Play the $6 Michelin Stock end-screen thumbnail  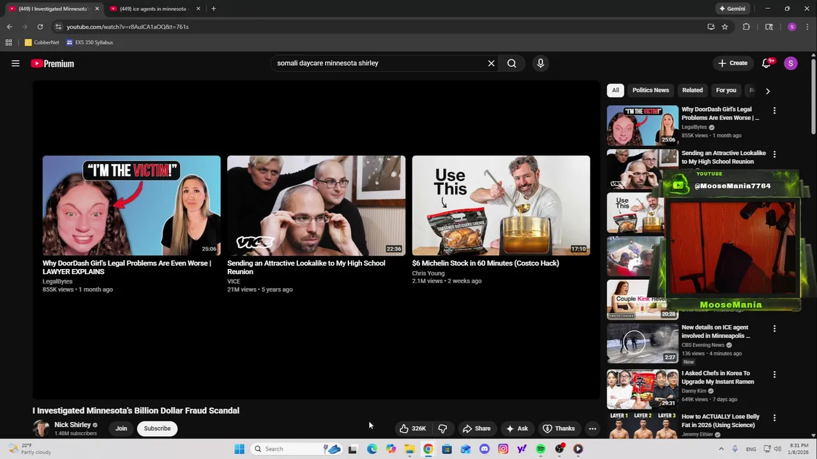point(501,205)
